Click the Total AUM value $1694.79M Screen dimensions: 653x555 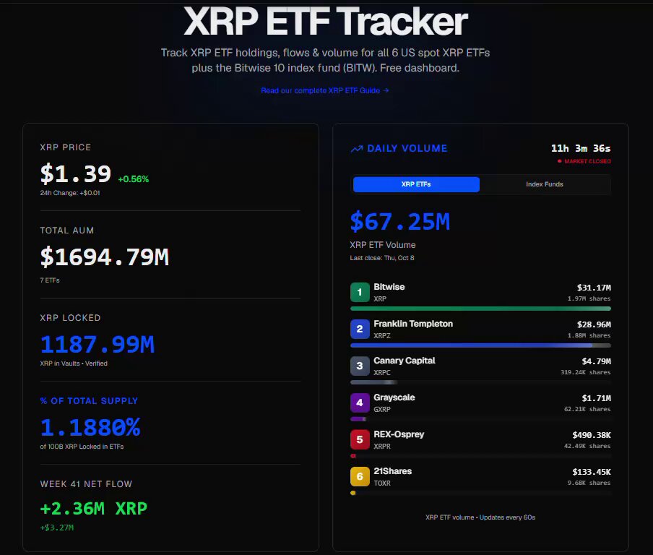click(105, 257)
